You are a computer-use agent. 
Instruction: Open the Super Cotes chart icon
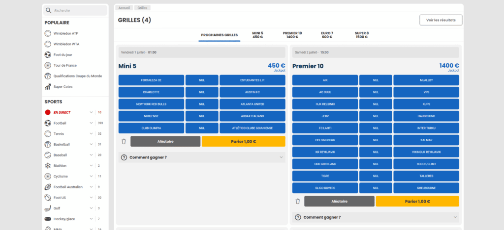click(48, 86)
